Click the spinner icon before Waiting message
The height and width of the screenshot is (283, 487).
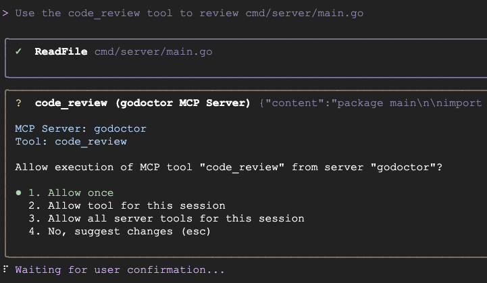[x=5, y=269]
